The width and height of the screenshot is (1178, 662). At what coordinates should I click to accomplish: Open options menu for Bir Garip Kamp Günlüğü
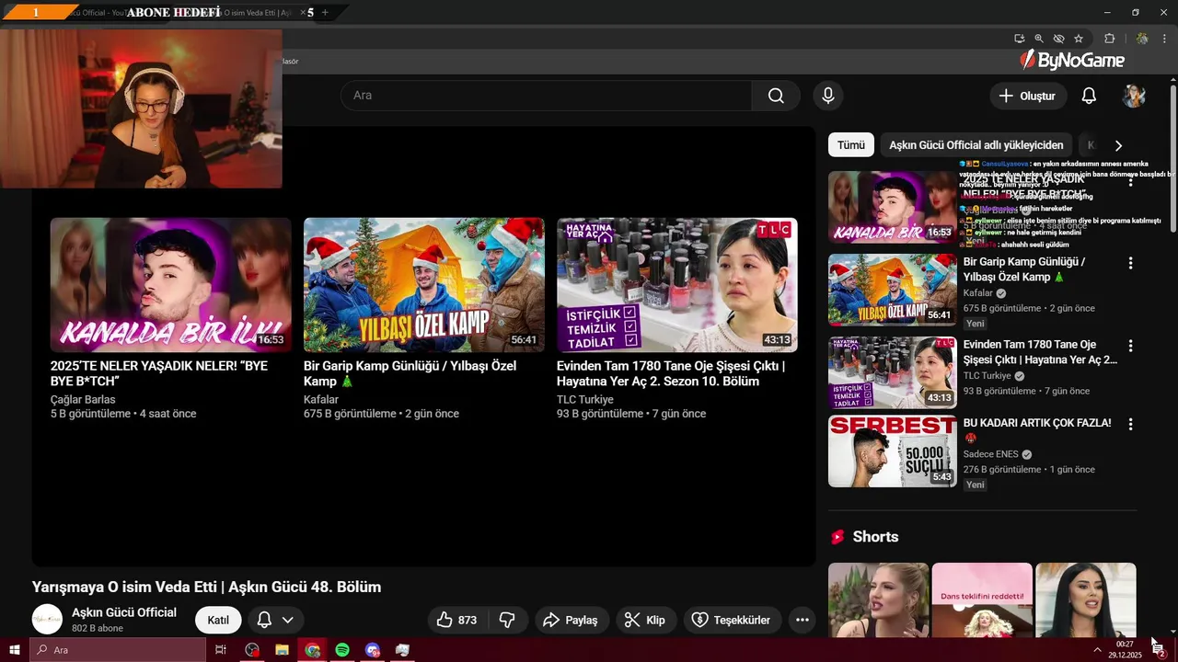1130,263
